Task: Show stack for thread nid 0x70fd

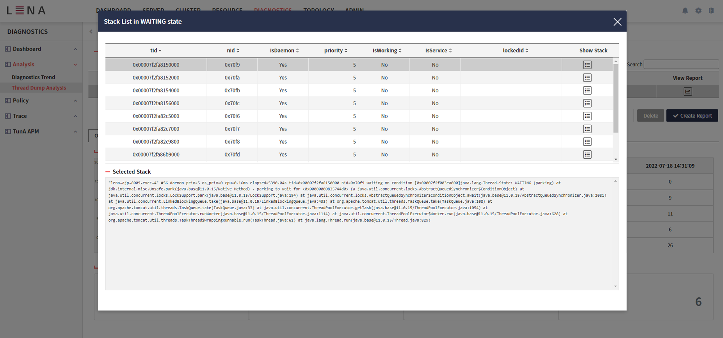Action: (587, 154)
